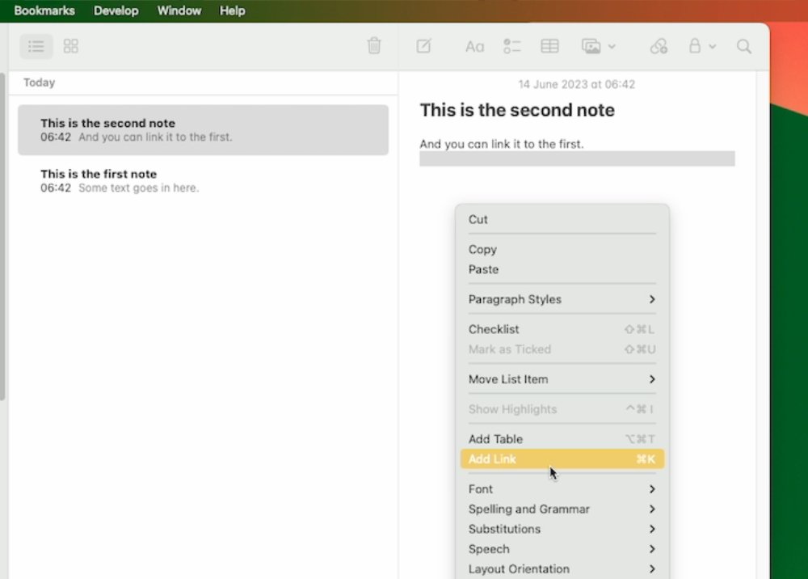Open text format Aa button
The width and height of the screenshot is (808, 579).
[x=474, y=47]
